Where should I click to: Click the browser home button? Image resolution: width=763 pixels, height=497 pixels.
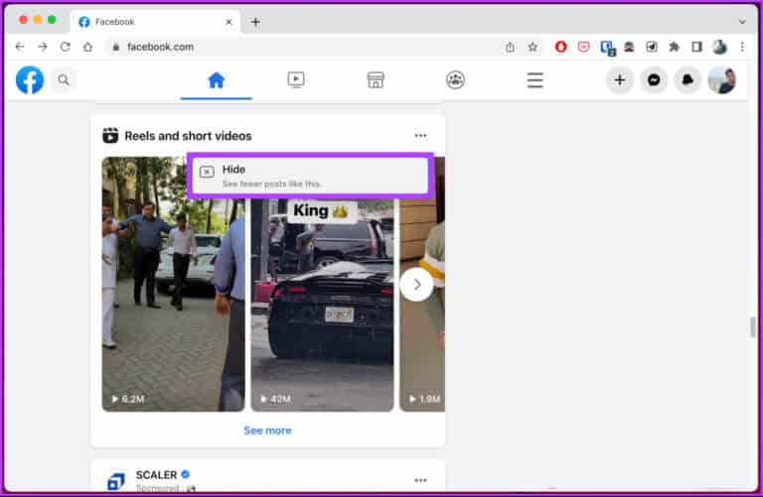click(87, 47)
